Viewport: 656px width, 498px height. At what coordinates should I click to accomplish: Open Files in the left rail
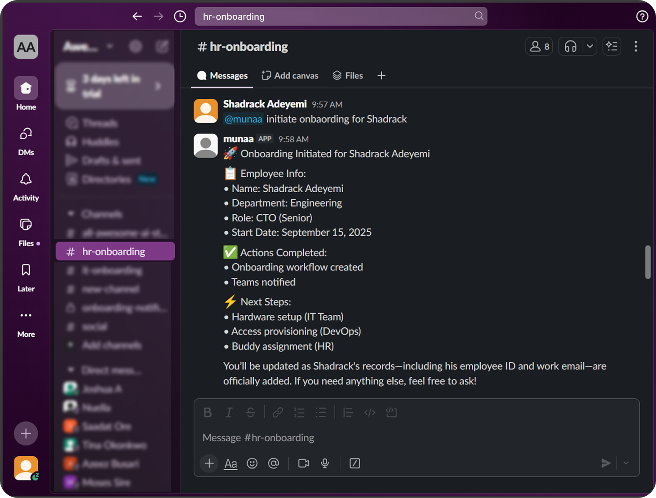pyautogui.click(x=26, y=232)
